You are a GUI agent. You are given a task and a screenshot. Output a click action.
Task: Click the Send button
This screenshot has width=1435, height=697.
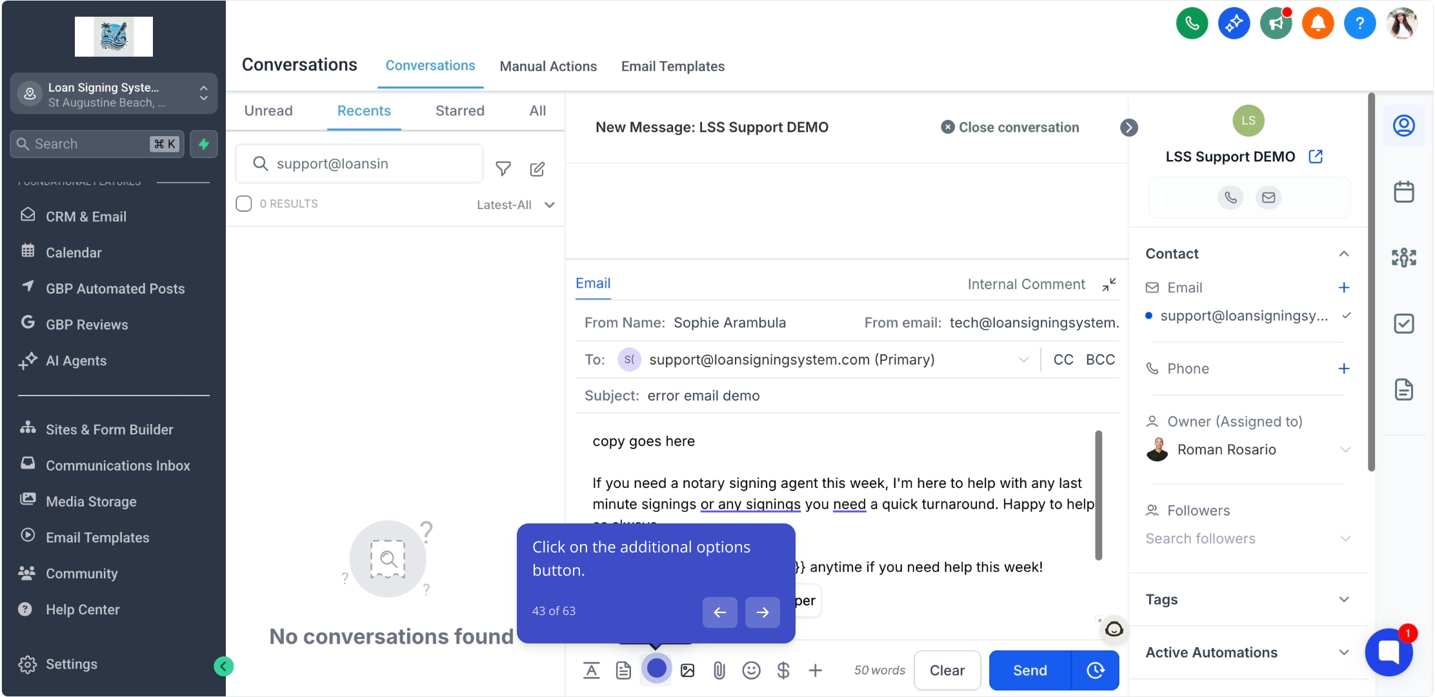click(1030, 671)
